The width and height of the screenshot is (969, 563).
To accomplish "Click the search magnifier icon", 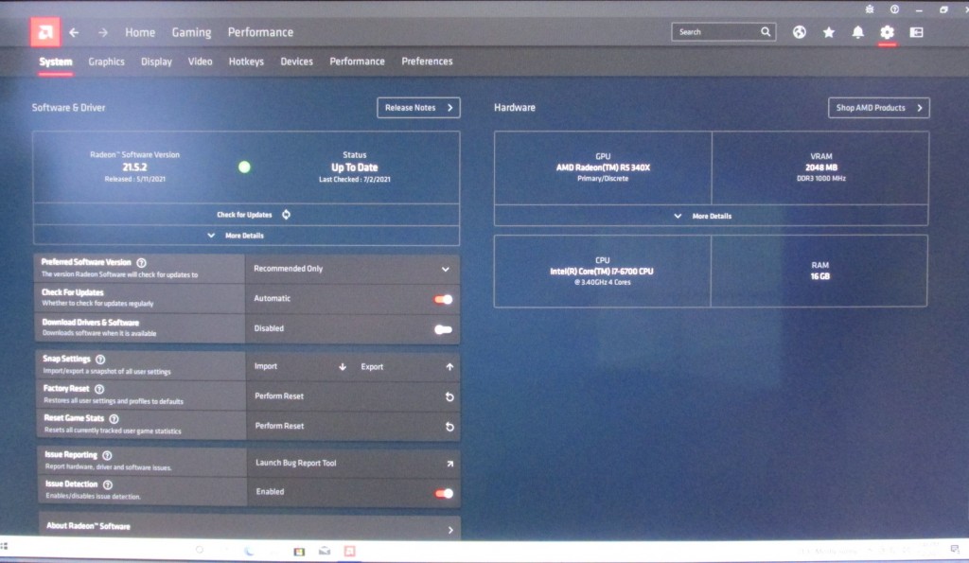I will (x=766, y=31).
